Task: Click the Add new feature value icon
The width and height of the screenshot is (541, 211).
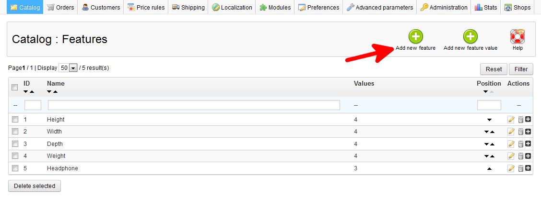Action: pyautogui.click(x=470, y=37)
